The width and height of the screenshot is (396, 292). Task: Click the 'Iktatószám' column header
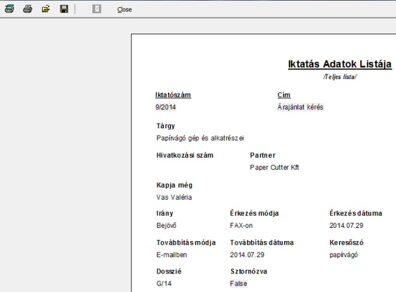tap(173, 95)
